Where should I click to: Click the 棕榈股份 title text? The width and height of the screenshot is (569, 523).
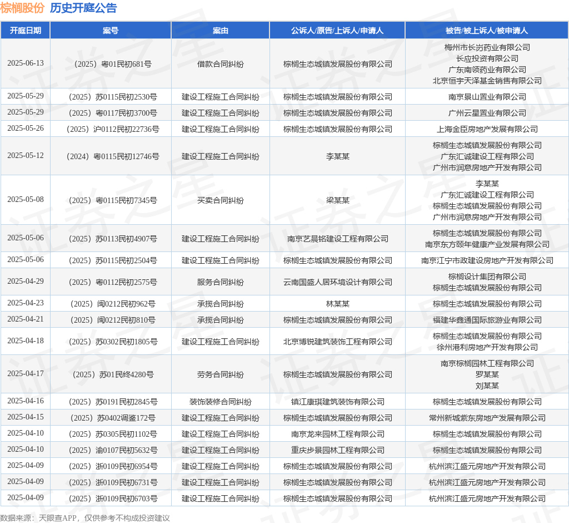22,8
